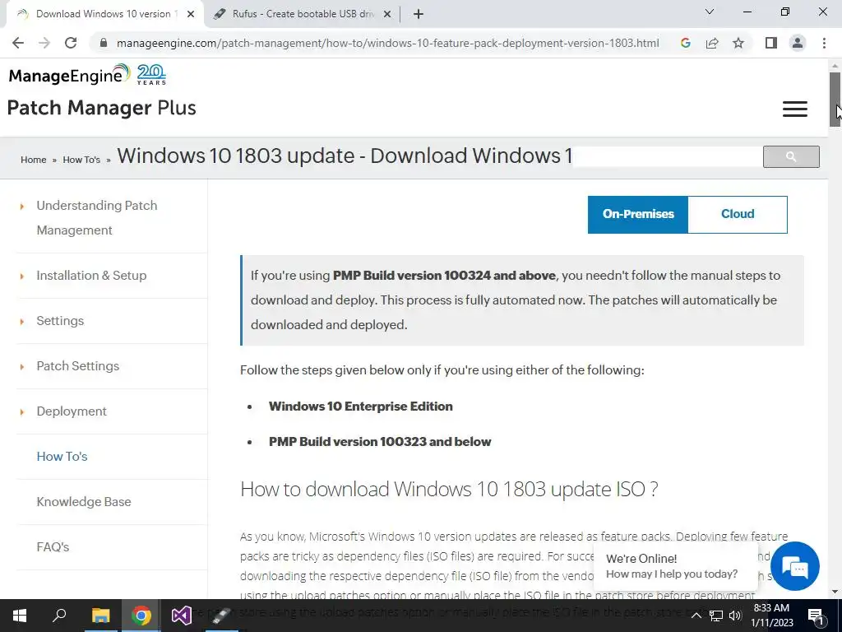Click the padlock site info icon
Screen dimensions: 842x632
click(x=104, y=43)
